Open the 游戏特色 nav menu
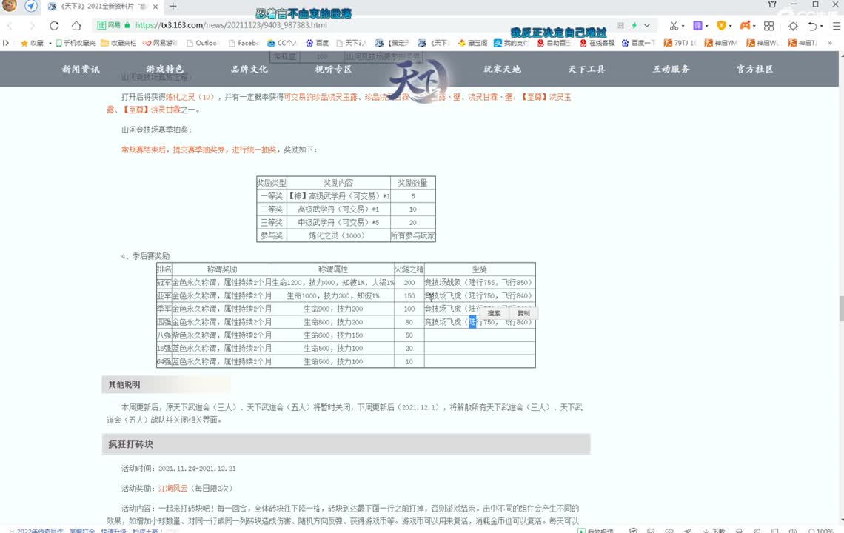This screenshot has width=844, height=533. (x=164, y=69)
